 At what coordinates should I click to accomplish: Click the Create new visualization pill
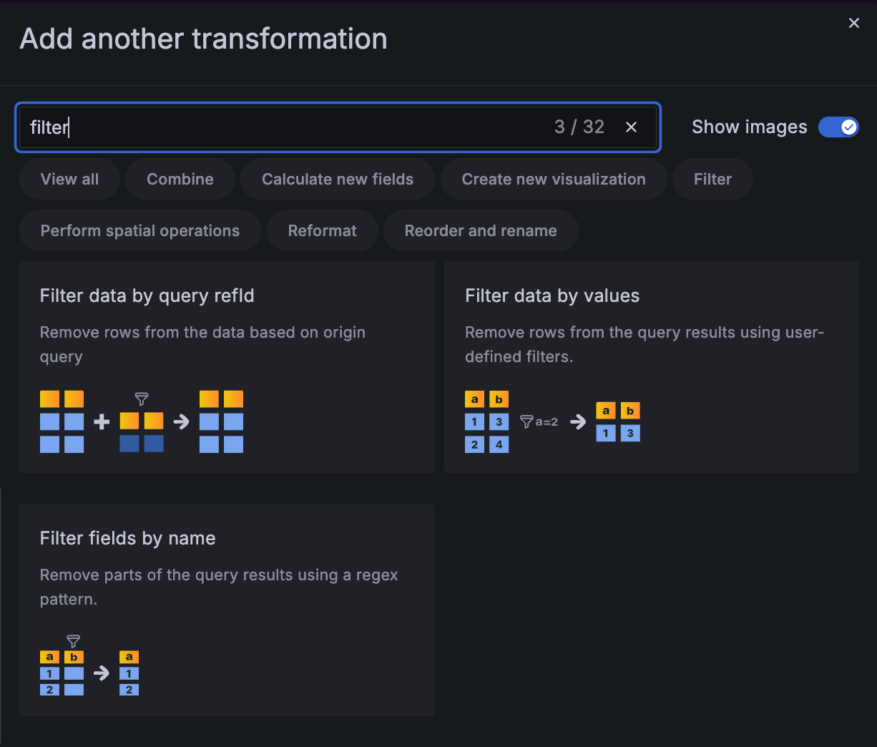553,179
